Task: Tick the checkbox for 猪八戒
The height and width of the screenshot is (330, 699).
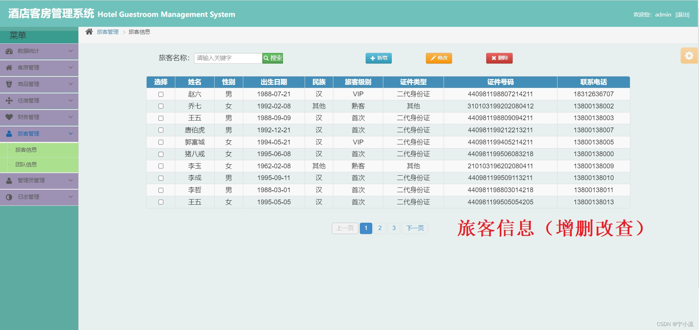Action: coord(161,154)
